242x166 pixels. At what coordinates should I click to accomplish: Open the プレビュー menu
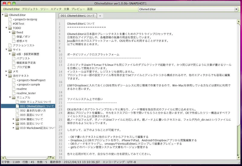78,9
